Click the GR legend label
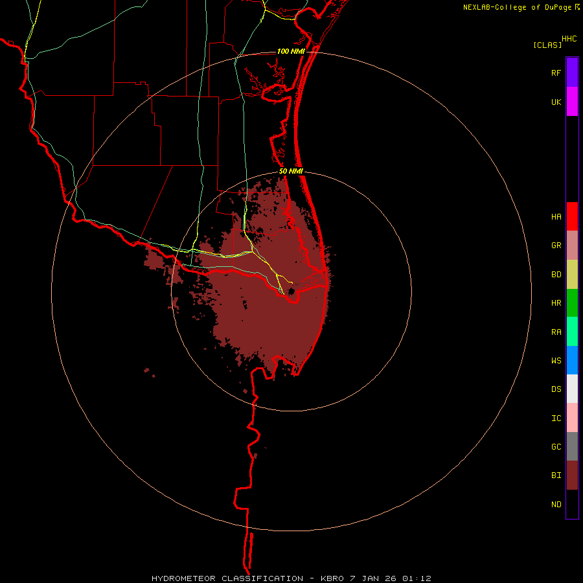The height and width of the screenshot is (583, 583). 556,246
